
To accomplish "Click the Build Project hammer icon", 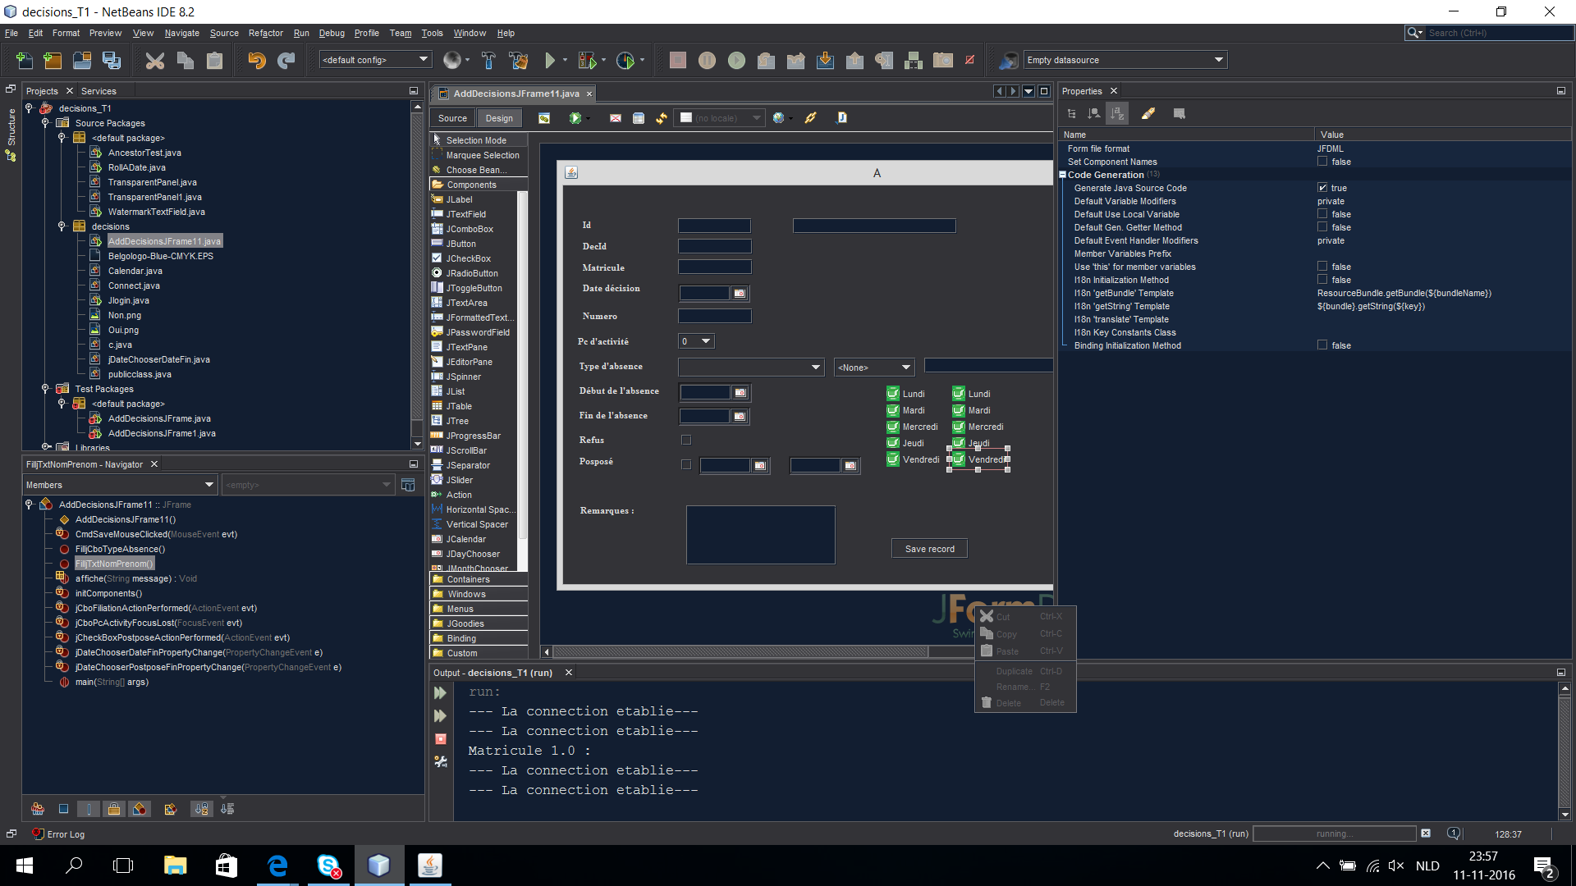I will tap(487, 60).
